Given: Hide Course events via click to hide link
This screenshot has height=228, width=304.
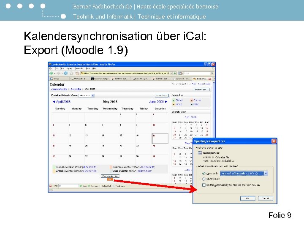Looking at the screenshot, I should click(x=147, y=167).
